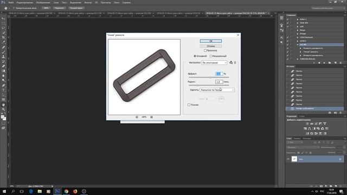347x195 pixels.
Task: Open the Filter menu
Action: click(88, 2)
